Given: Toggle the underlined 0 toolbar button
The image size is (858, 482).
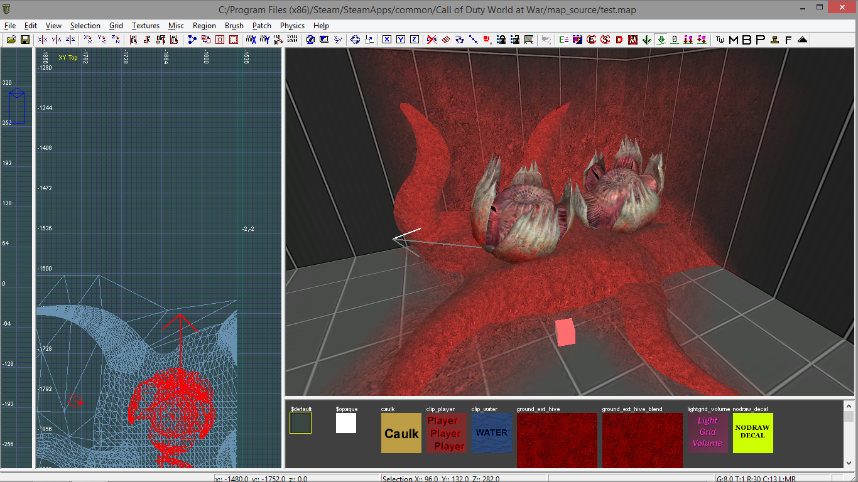Looking at the screenshot, I should [x=675, y=40].
